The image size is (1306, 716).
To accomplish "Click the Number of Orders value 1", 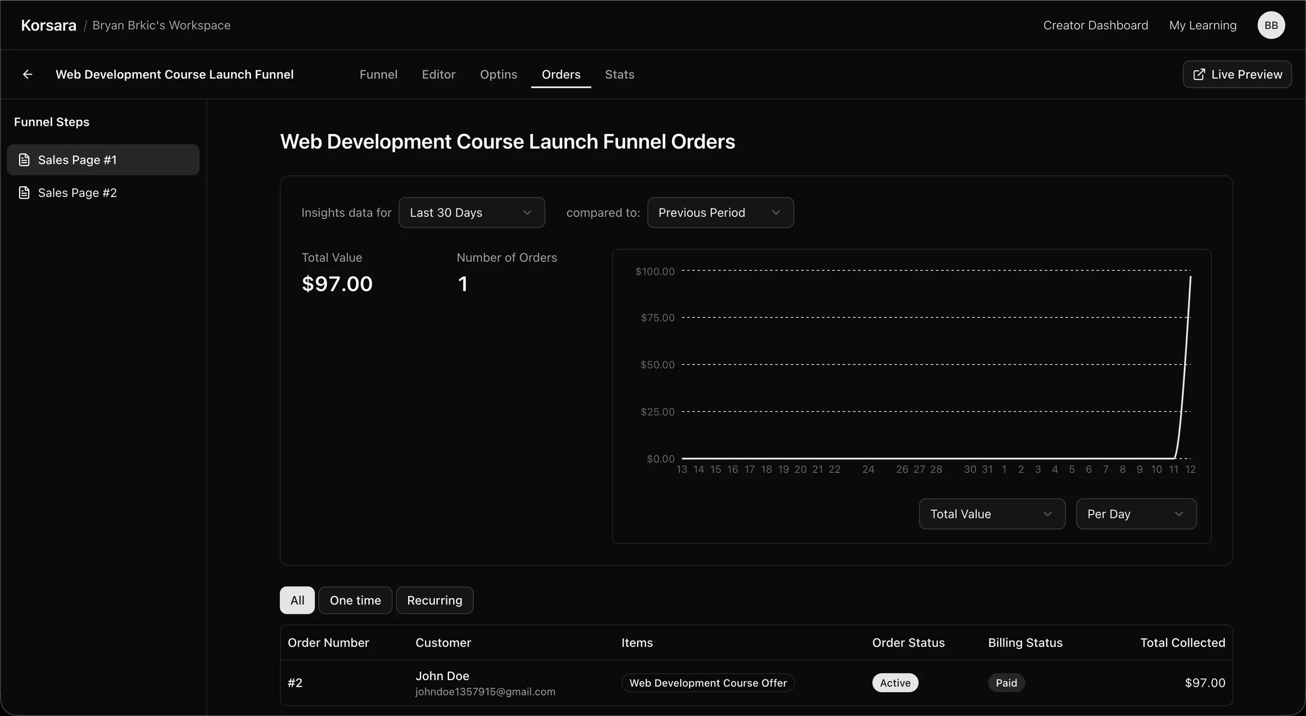I will coord(463,284).
